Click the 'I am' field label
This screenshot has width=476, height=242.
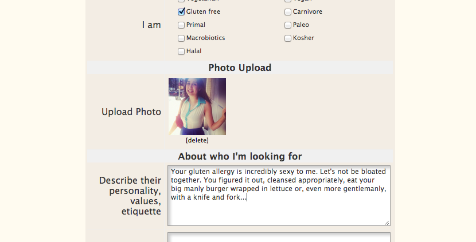pyautogui.click(x=151, y=25)
